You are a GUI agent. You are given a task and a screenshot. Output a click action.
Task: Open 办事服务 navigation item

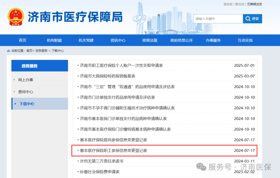213,40
